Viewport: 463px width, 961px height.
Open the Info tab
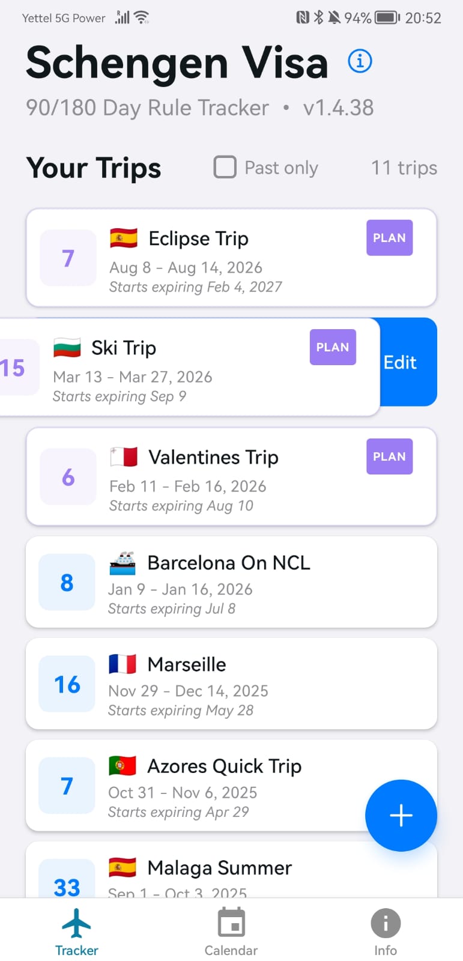[x=386, y=932]
